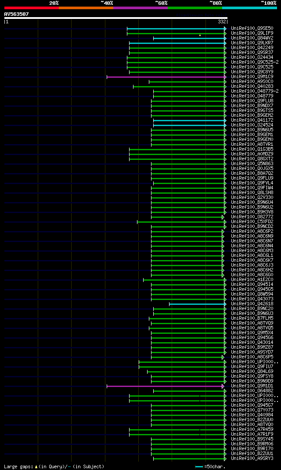Open hit UniRef100_Q9LKR7

tap(252, 43)
